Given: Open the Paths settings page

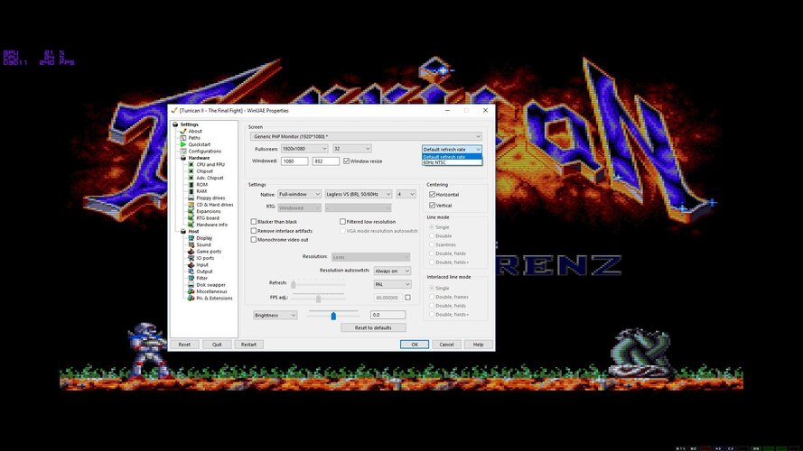Looking at the screenshot, I should pos(194,137).
